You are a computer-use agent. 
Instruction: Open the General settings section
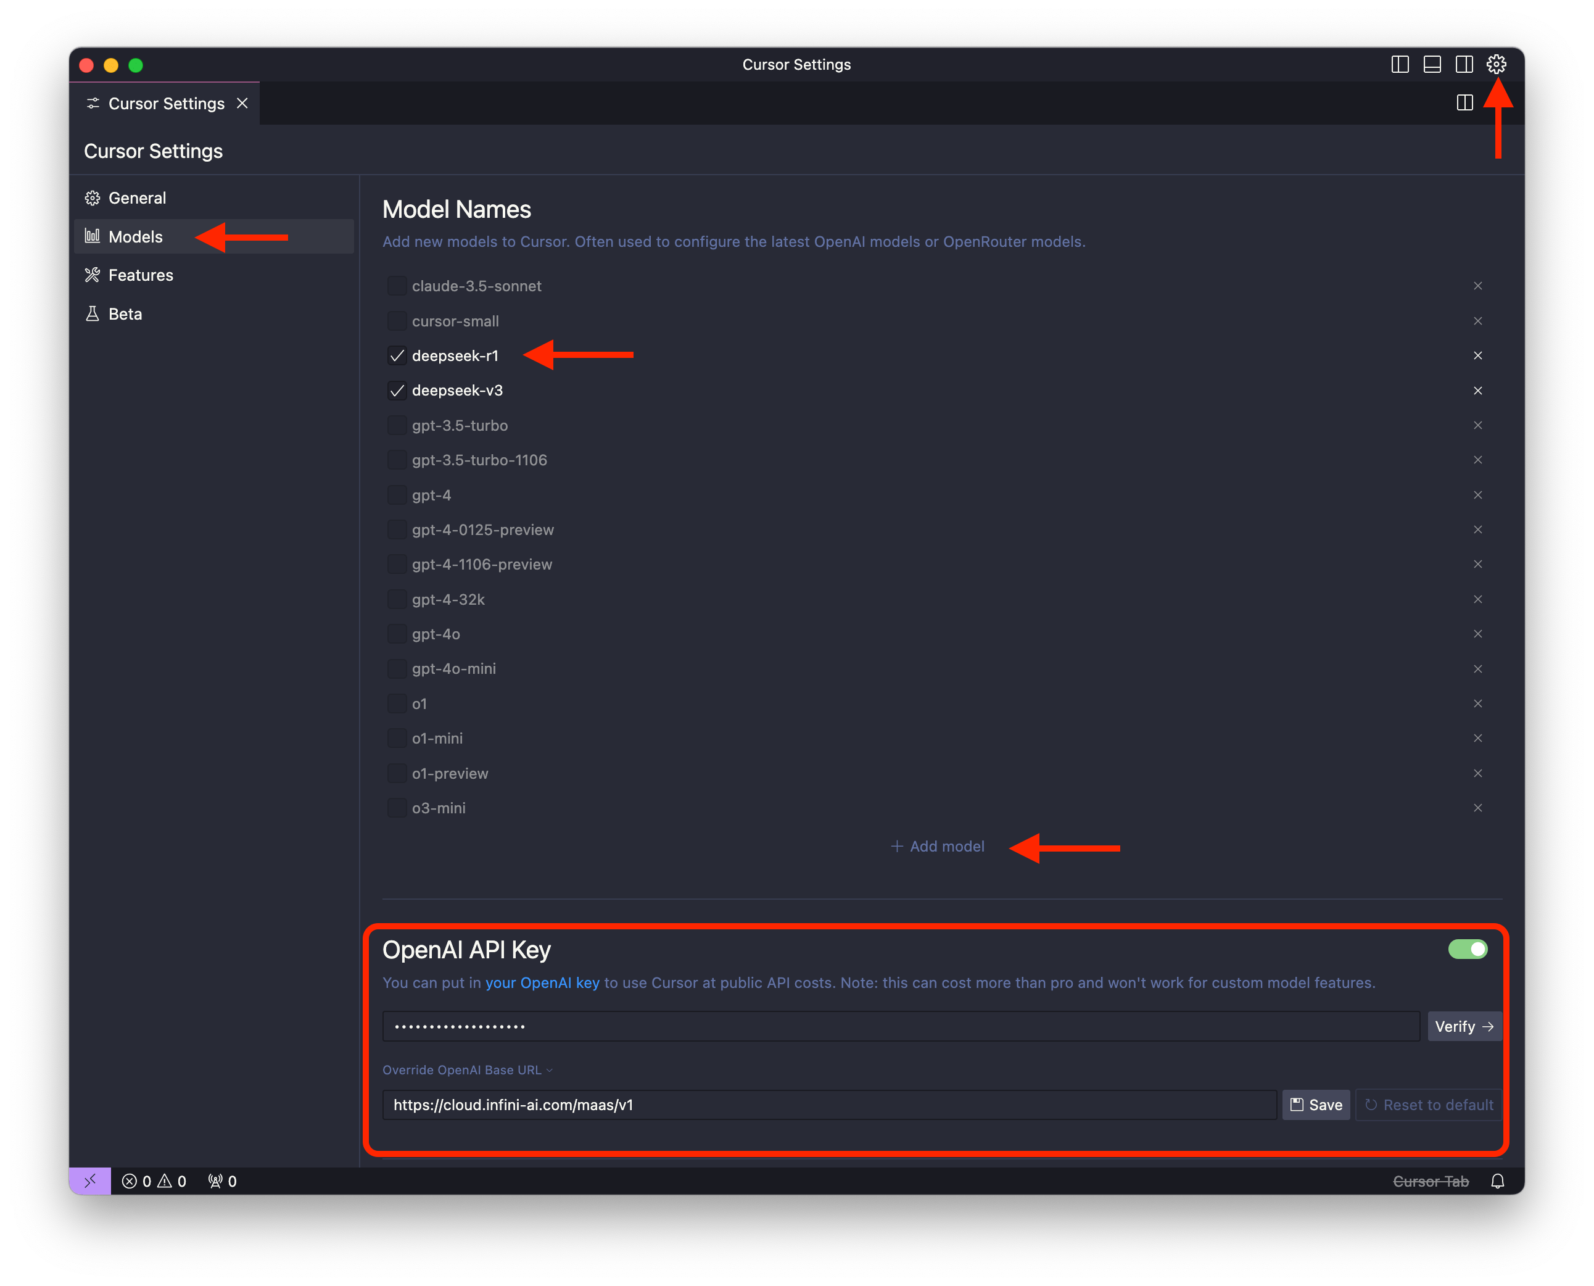214,198
